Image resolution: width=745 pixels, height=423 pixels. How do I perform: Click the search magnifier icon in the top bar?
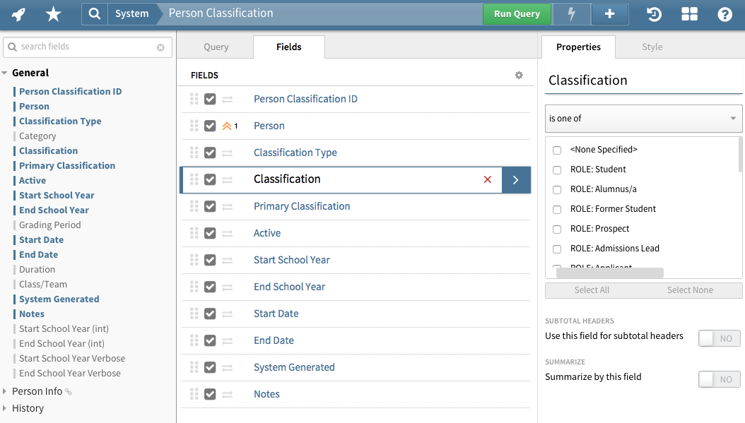tap(95, 13)
